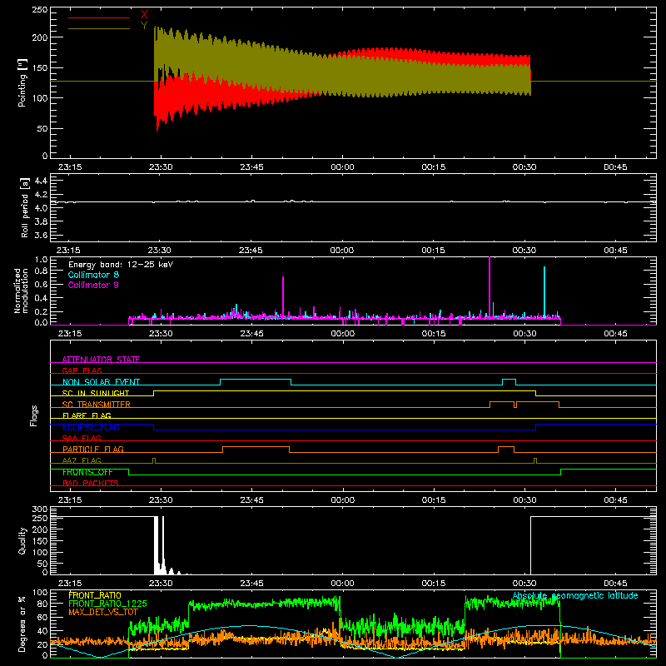The image size is (666, 666).
Task: Click the GAP_FLAG label
Action: [82, 370]
